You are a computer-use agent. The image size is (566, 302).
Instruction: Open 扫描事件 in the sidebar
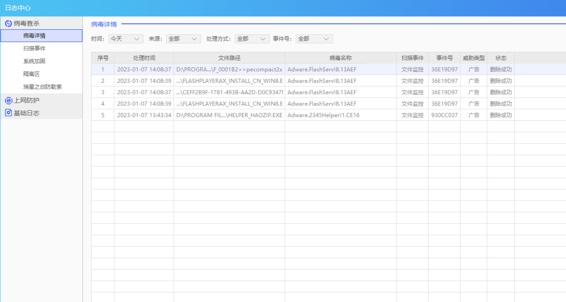coord(34,48)
